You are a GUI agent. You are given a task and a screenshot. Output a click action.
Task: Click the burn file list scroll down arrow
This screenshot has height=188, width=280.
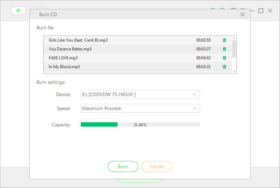click(x=234, y=71)
